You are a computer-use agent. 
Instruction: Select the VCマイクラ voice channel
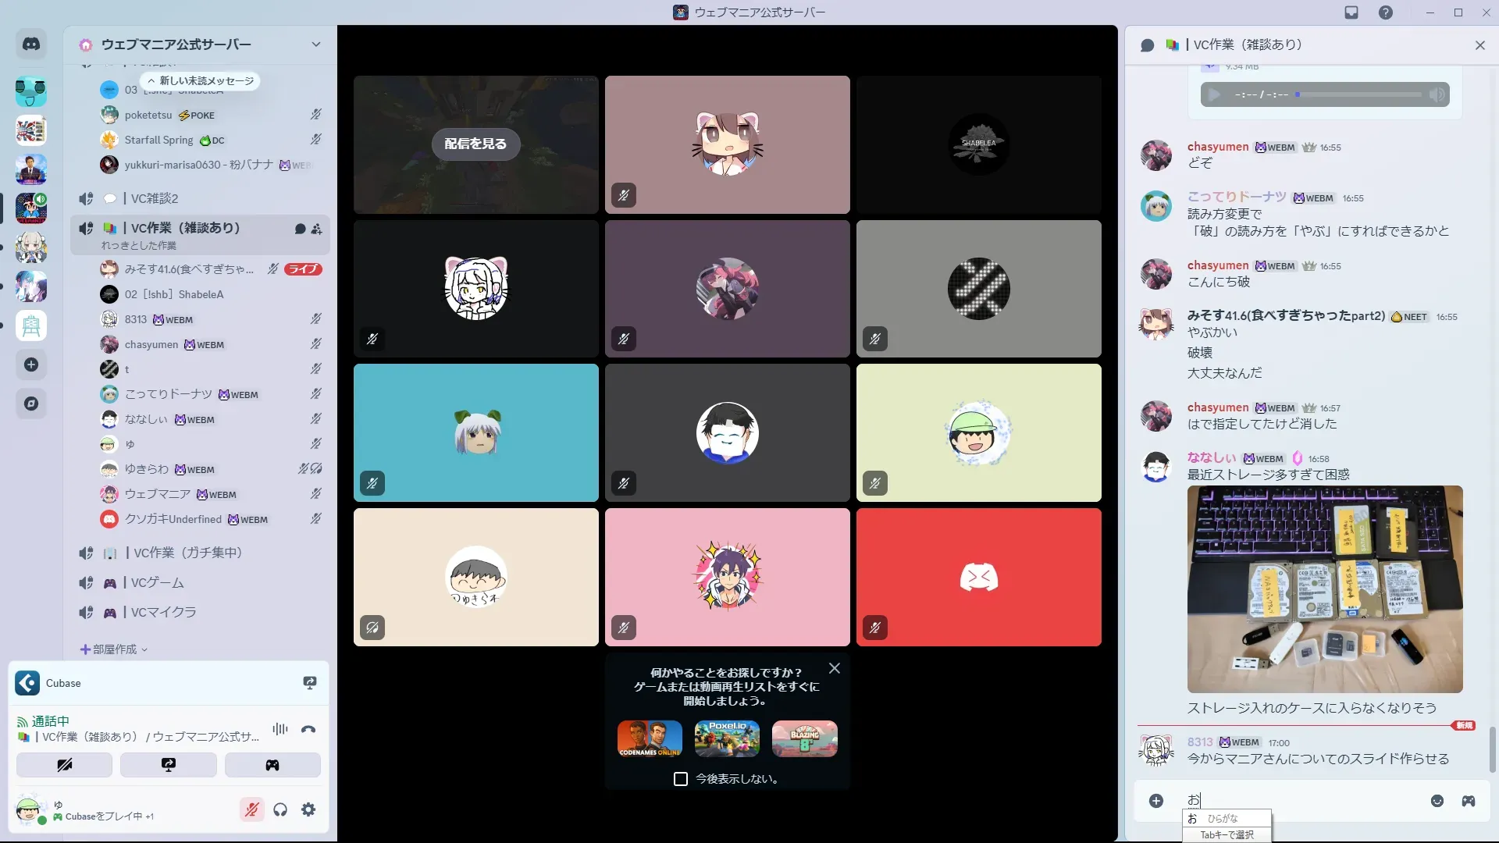[x=163, y=612]
